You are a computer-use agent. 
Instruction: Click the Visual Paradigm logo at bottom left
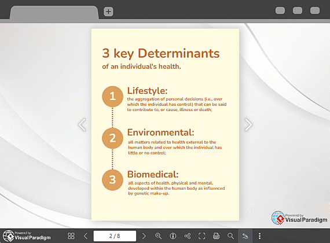(x=27, y=236)
